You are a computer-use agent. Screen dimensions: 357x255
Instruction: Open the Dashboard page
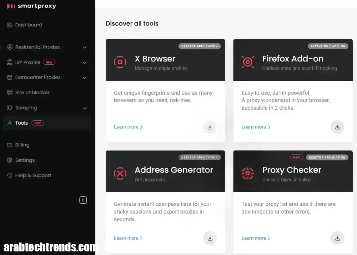(29, 25)
